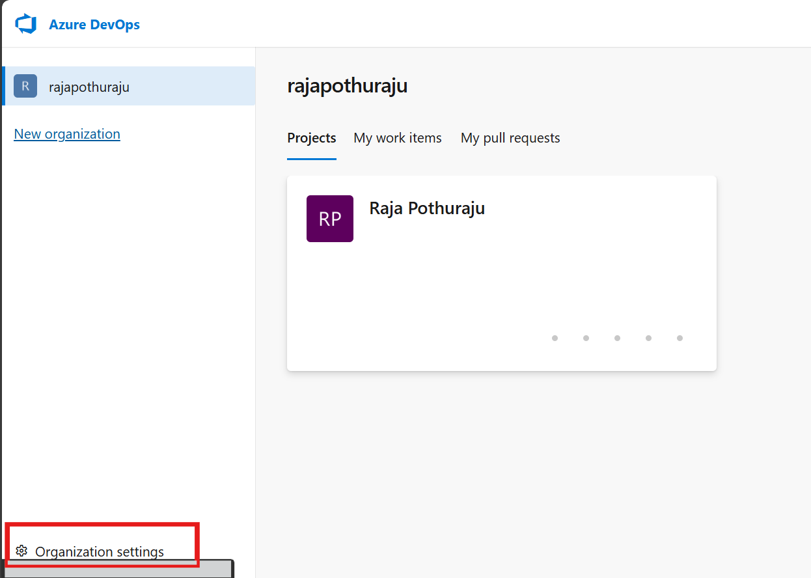
Task: Click the Organization settings gear icon
Action: click(x=21, y=551)
